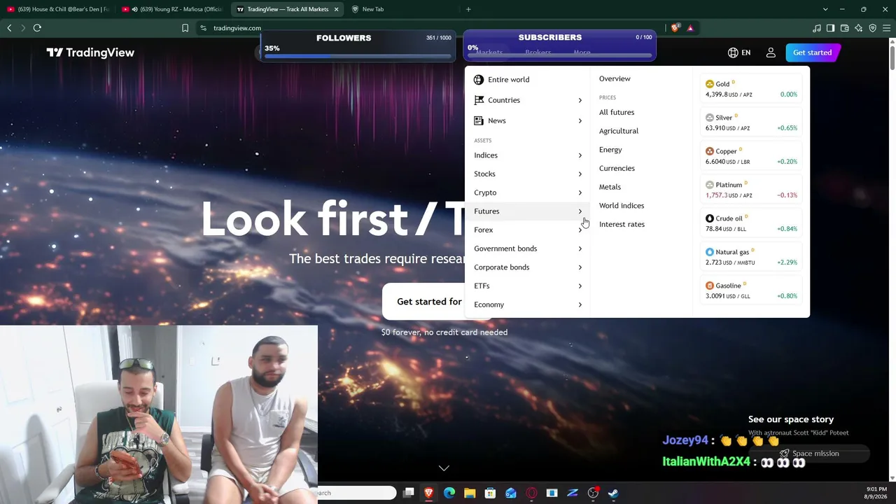This screenshot has width=896, height=504.
Task: Open the Platinum futures quote
Action: [x=751, y=190]
